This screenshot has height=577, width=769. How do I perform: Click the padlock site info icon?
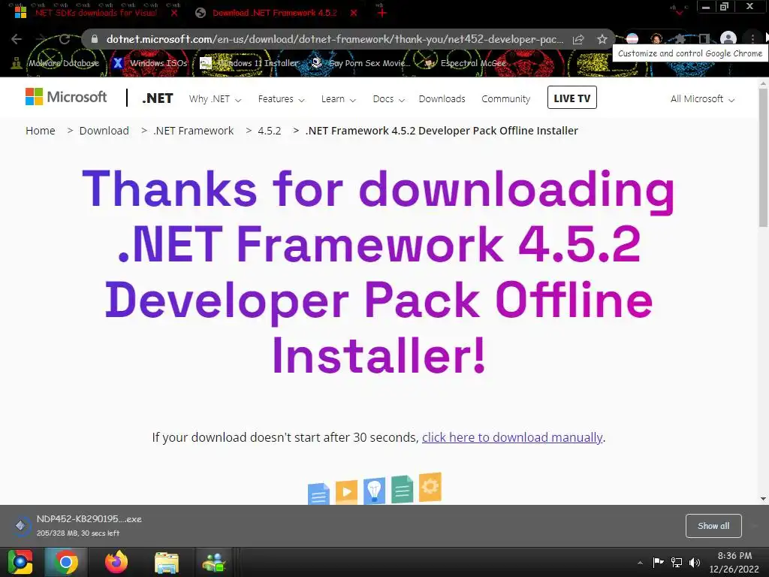[95, 39]
